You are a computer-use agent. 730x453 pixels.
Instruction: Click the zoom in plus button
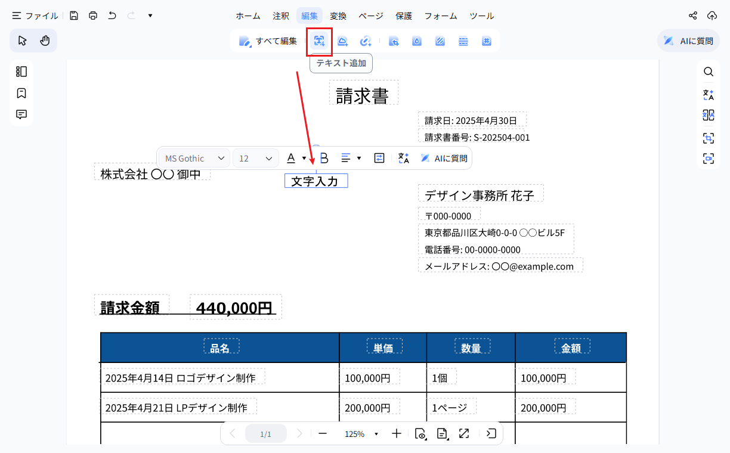[x=397, y=433]
